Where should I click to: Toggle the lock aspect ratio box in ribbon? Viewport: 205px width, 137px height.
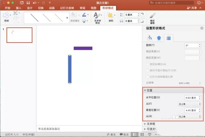click(x=143, y=18)
